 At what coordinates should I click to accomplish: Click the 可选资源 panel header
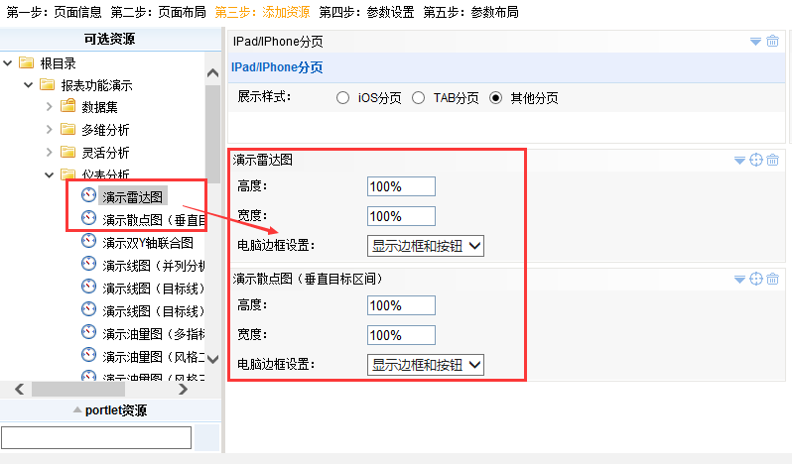point(109,39)
